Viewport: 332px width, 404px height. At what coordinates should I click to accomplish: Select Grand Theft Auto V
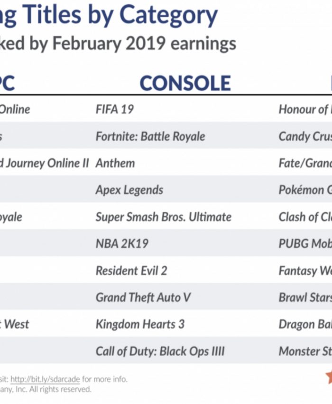[x=143, y=298]
